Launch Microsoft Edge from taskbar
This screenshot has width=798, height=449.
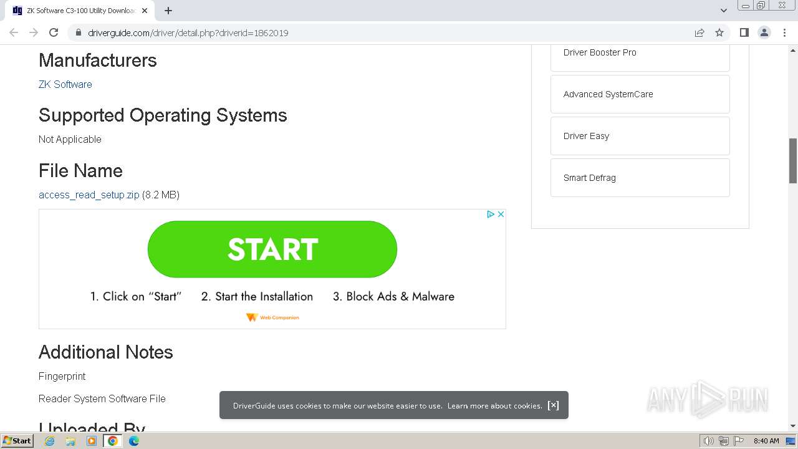click(134, 441)
